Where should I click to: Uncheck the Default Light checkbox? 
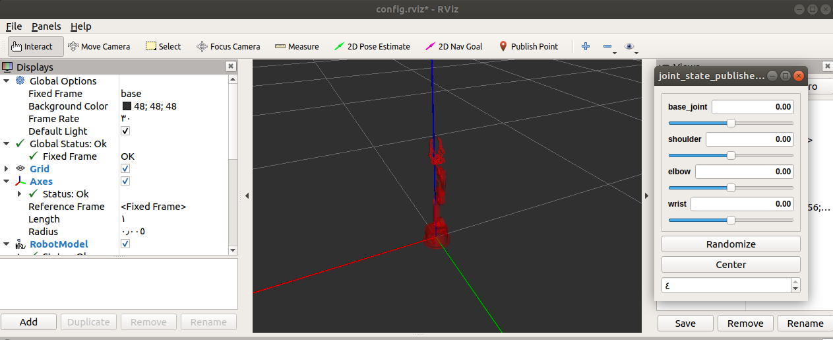pos(125,131)
